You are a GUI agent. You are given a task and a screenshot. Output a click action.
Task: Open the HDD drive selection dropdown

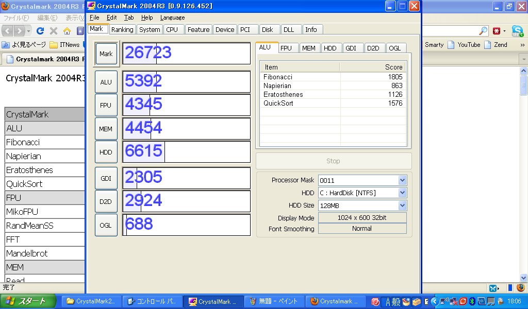click(x=402, y=193)
